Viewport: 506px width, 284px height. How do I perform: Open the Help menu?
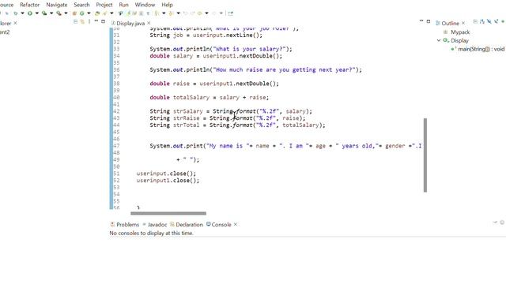click(167, 5)
